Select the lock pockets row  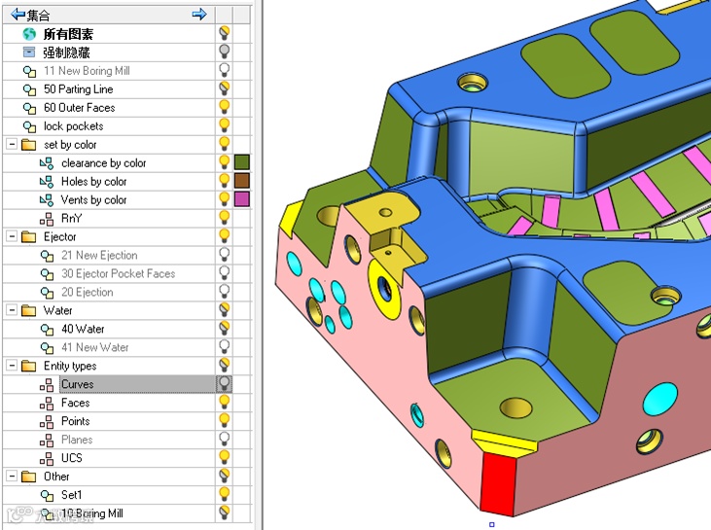click(x=109, y=126)
